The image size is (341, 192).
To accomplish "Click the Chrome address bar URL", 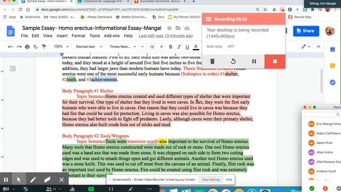I will pyautogui.click(x=109, y=10).
